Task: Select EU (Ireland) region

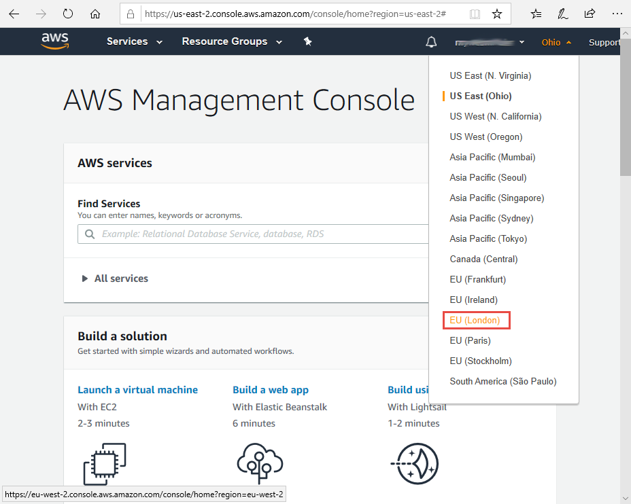Action: [473, 300]
